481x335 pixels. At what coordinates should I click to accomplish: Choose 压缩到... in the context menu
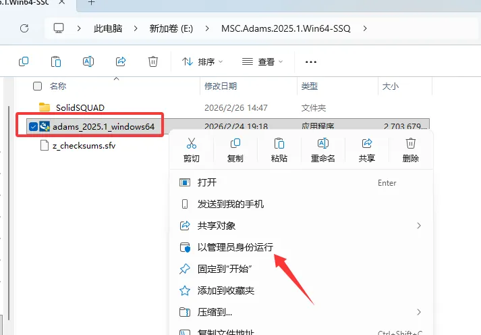pyautogui.click(x=302, y=312)
